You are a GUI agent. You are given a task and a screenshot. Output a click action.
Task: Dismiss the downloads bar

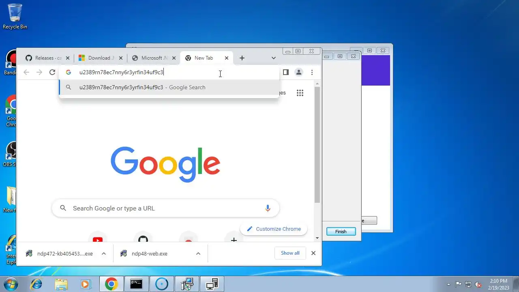[x=313, y=253]
